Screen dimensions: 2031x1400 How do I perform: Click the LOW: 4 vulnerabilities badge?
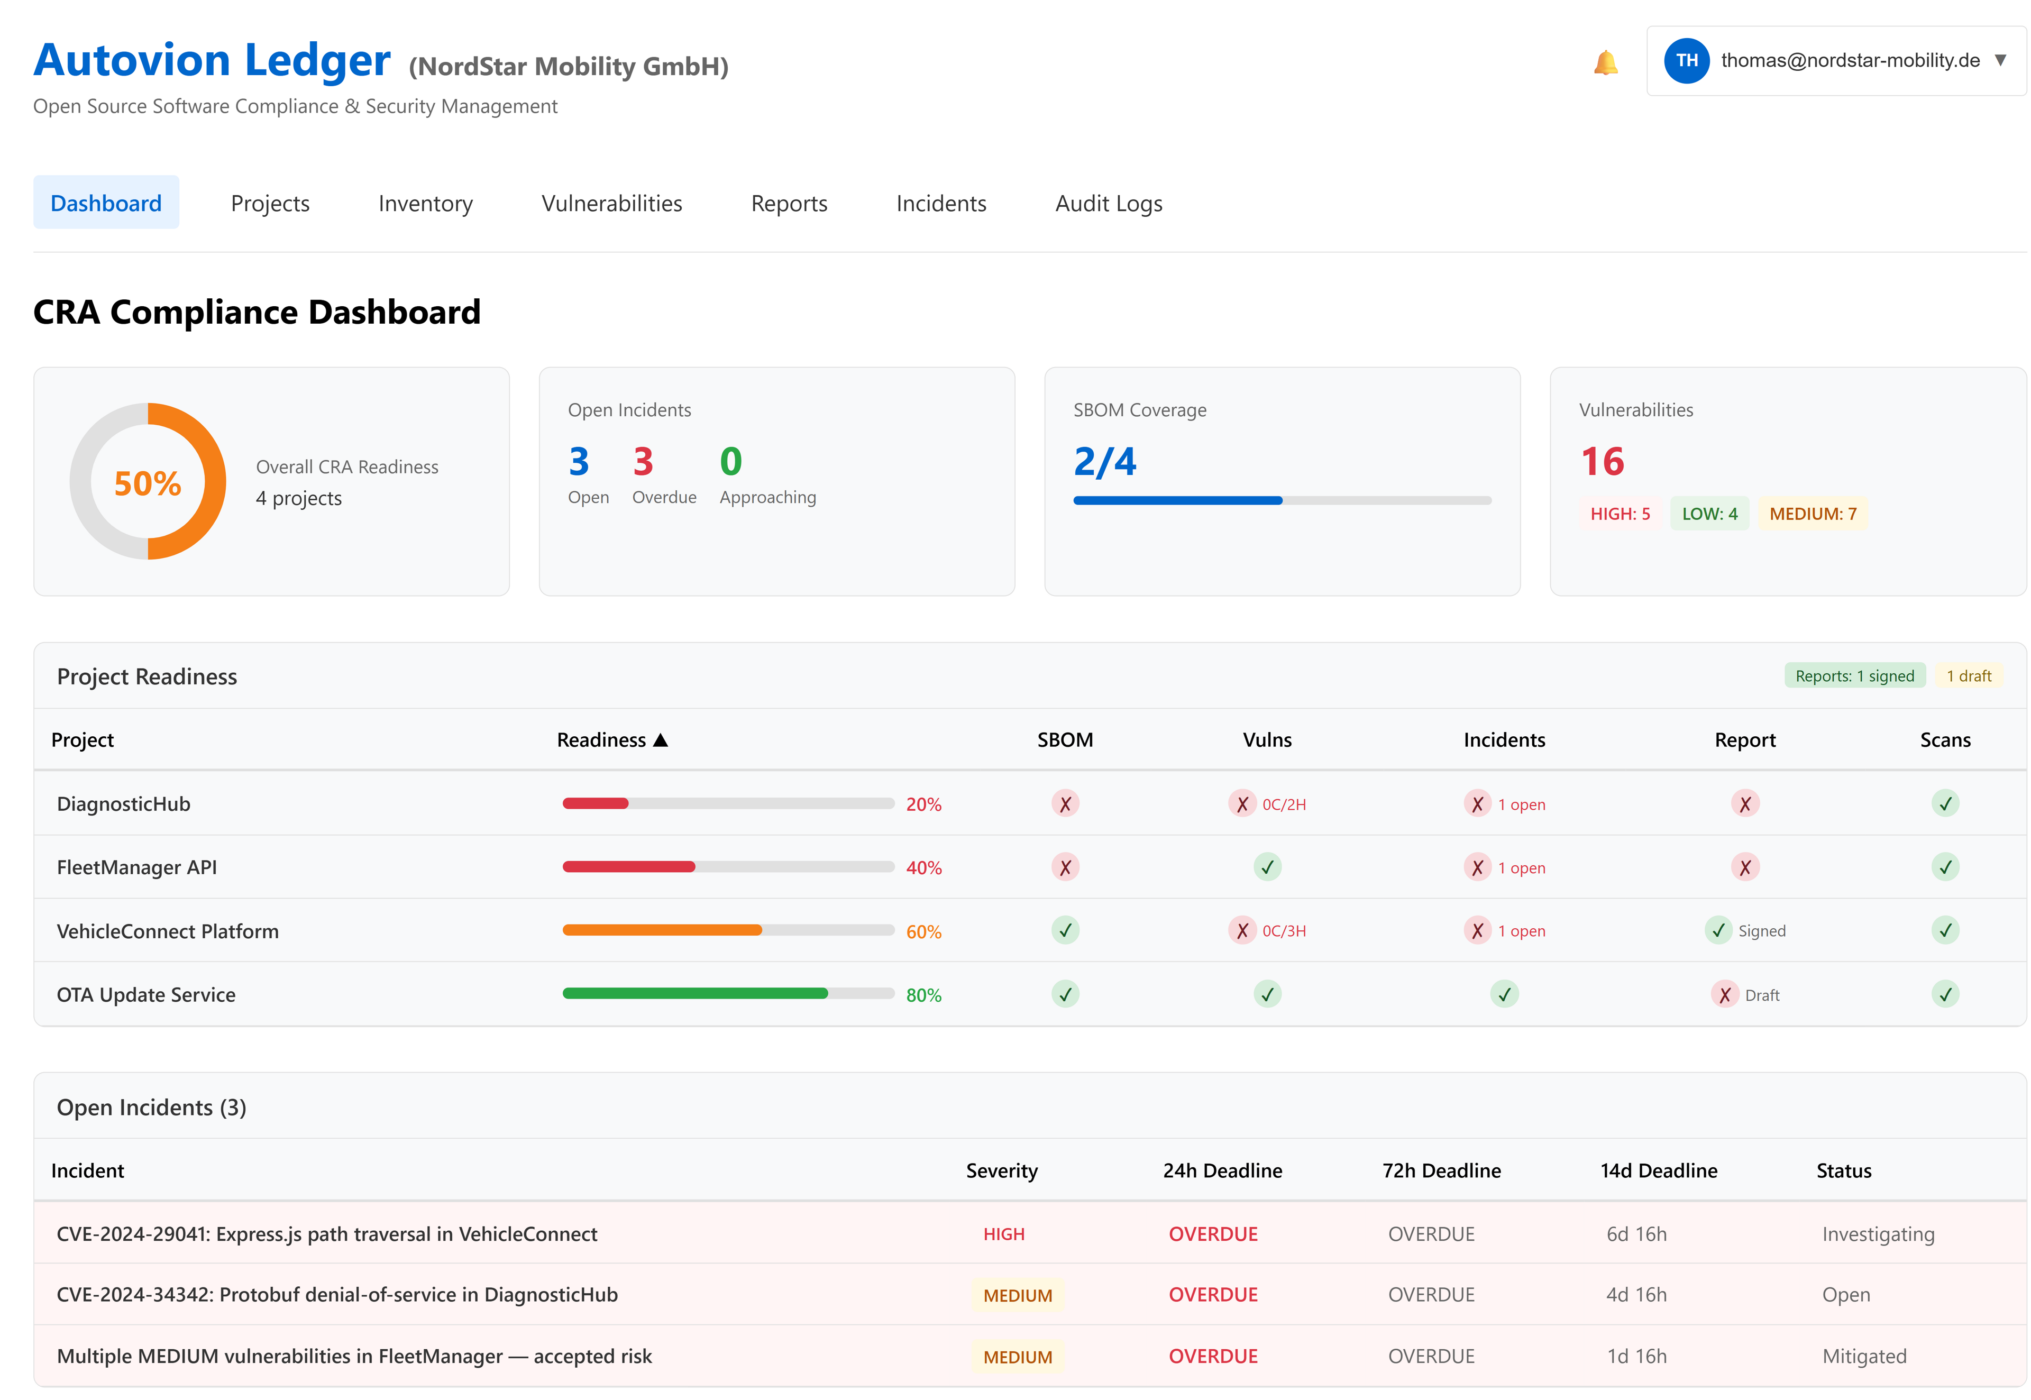(1709, 513)
